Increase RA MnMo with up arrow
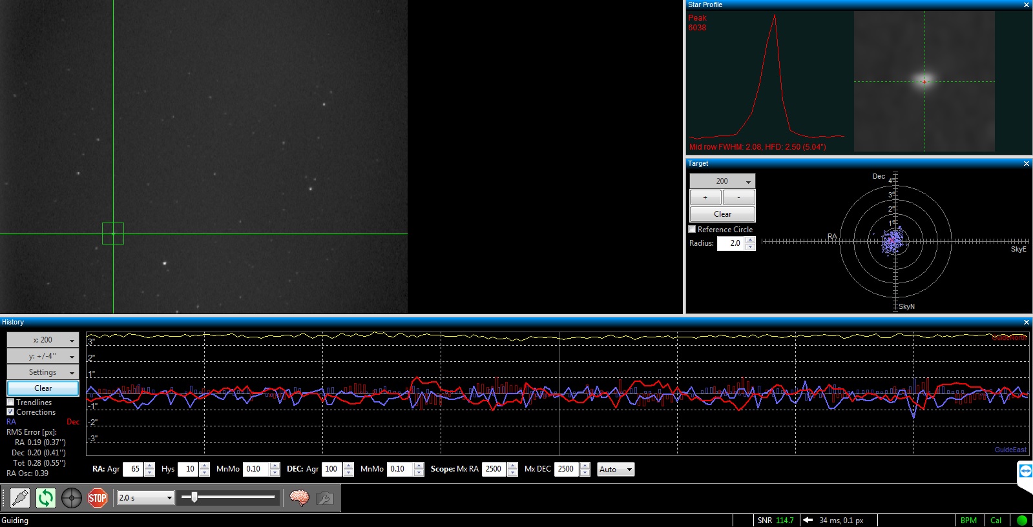 pyautogui.click(x=275, y=466)
